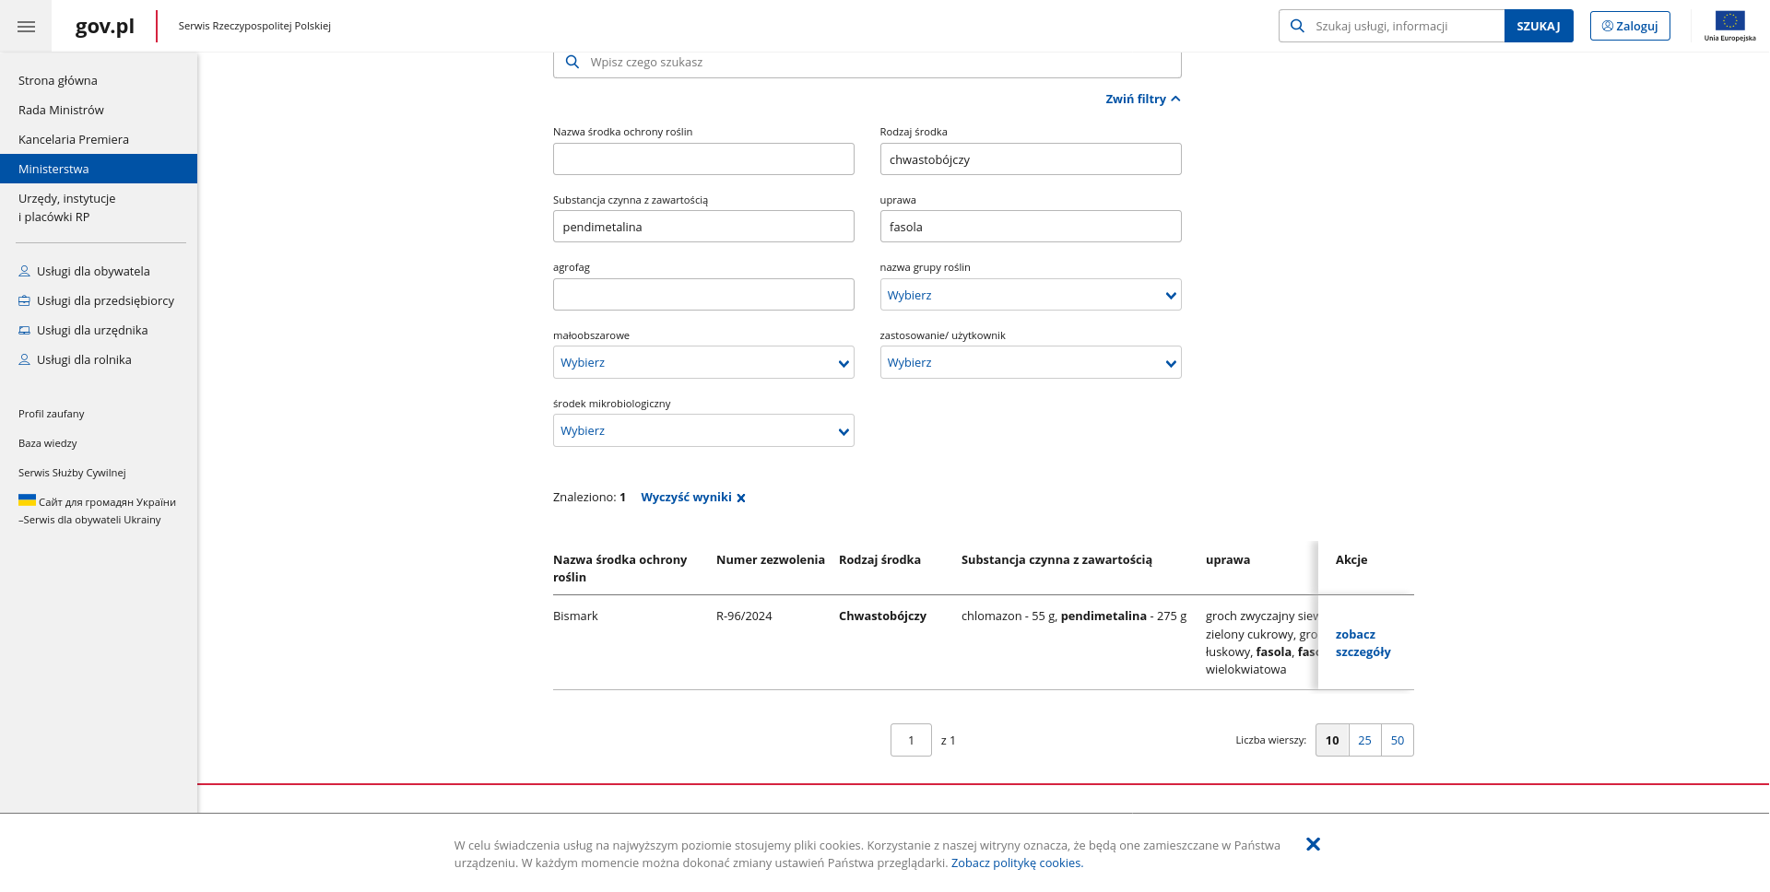
Task: Select Ministerstwa in the sidebar
Action: tap(53, 170)
